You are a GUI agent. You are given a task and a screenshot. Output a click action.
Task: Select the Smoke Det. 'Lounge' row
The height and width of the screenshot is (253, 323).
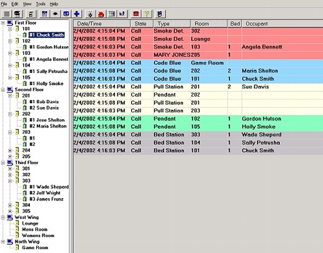[x=198, y=39]
